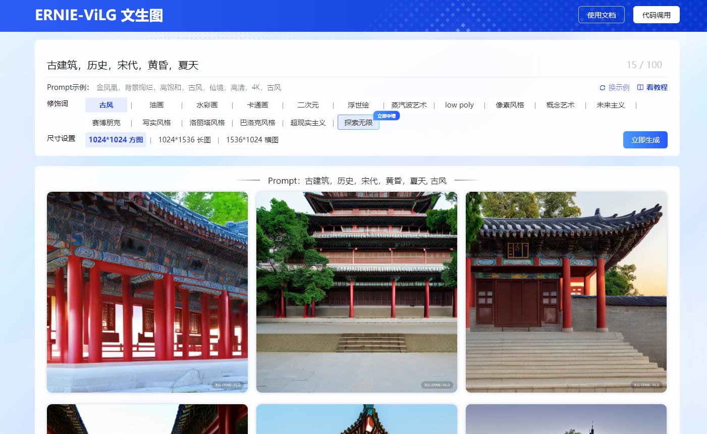
Task: Select the 概念艺术 style modifier
Action: (x=560, y=105)
